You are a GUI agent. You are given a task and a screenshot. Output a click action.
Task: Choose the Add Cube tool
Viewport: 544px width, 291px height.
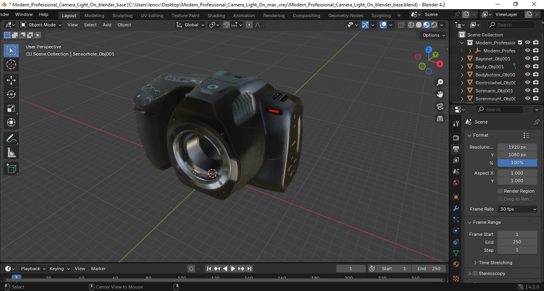[x=11, y=169]
